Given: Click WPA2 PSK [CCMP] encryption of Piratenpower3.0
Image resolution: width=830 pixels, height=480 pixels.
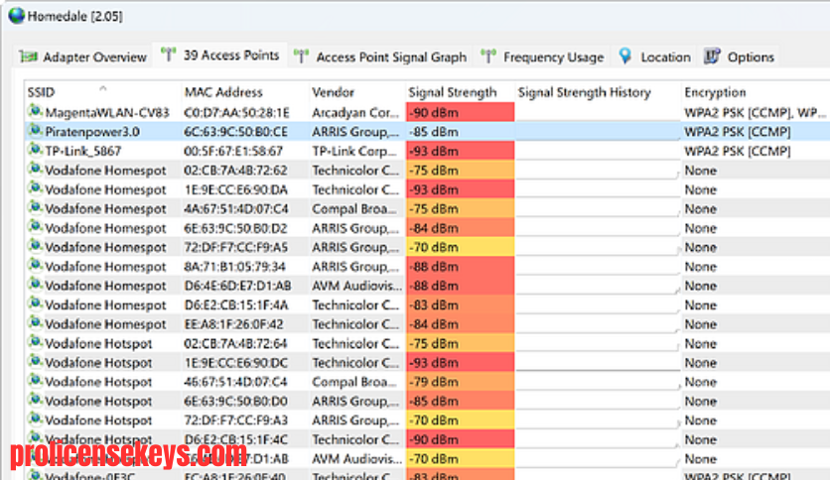Looking at the screenshot, I should 738,132.
